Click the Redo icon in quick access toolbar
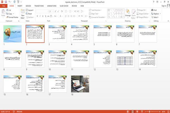 click(x=14, y=2)
